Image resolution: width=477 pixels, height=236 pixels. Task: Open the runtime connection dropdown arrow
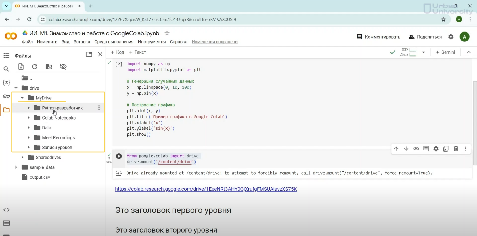(423, 52)
